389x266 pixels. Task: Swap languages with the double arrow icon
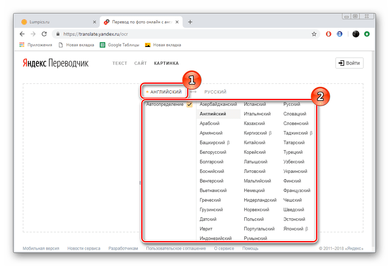click(193, 92)
